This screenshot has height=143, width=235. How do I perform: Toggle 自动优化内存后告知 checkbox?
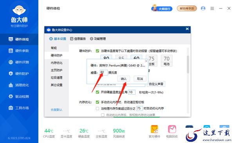[103, 115]
